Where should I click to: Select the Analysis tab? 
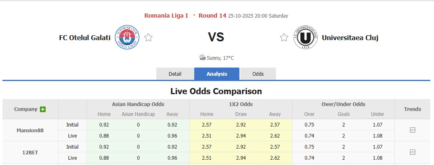217,74
